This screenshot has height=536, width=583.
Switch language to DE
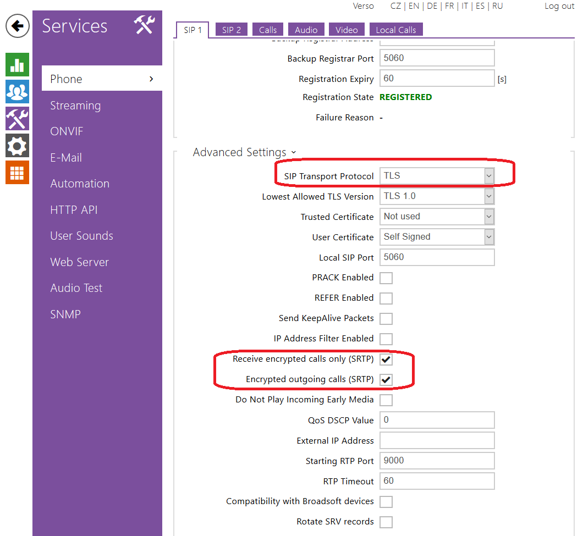432,6
